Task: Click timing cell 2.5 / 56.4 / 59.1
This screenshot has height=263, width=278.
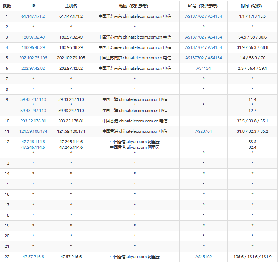Action: (252, 68)
